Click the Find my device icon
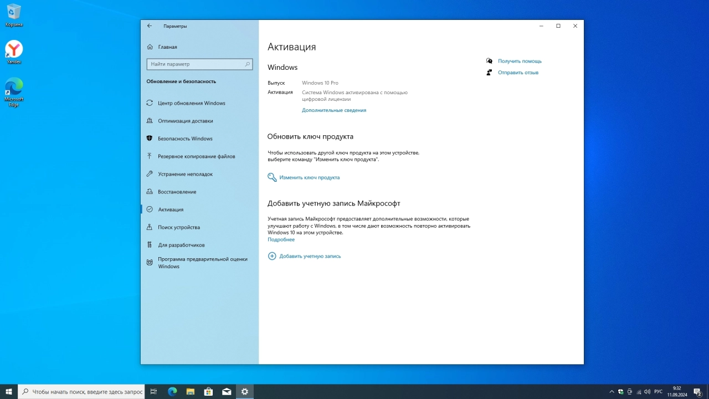This screenshot has width=709, height=399. coord(150,227)
